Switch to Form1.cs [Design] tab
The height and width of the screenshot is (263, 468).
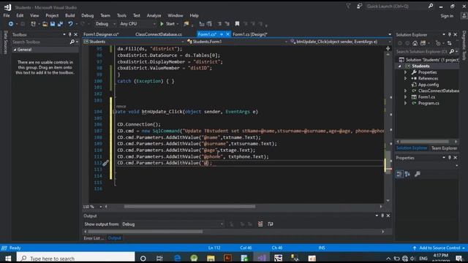250,34
